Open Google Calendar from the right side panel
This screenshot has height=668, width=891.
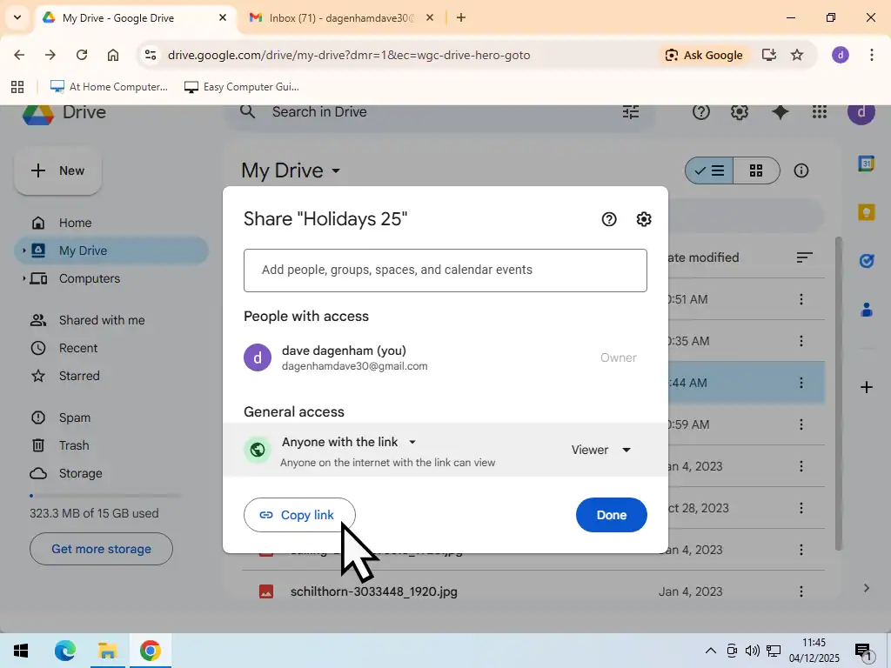(866, 164)
